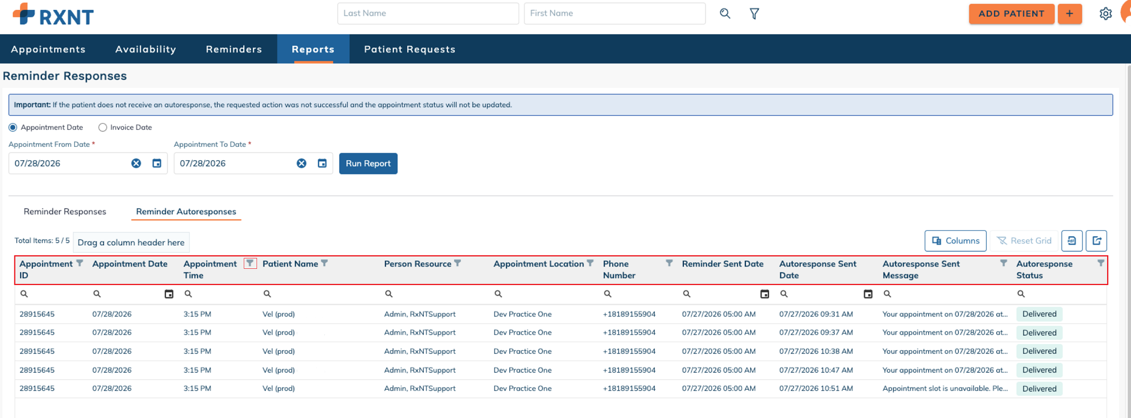Open calendar in Autoresponse Sent Date filter row
1131x418 pixels.
[x=868, y=294]
